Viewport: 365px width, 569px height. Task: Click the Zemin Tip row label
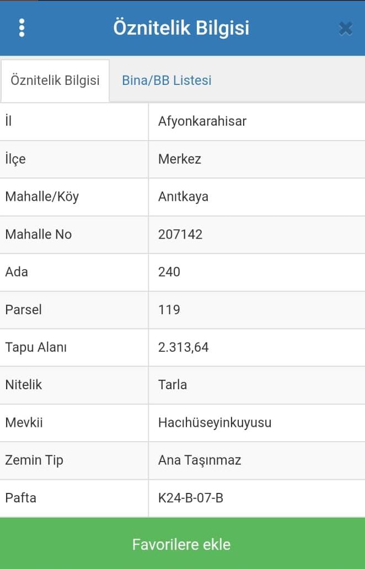point(34,460)
